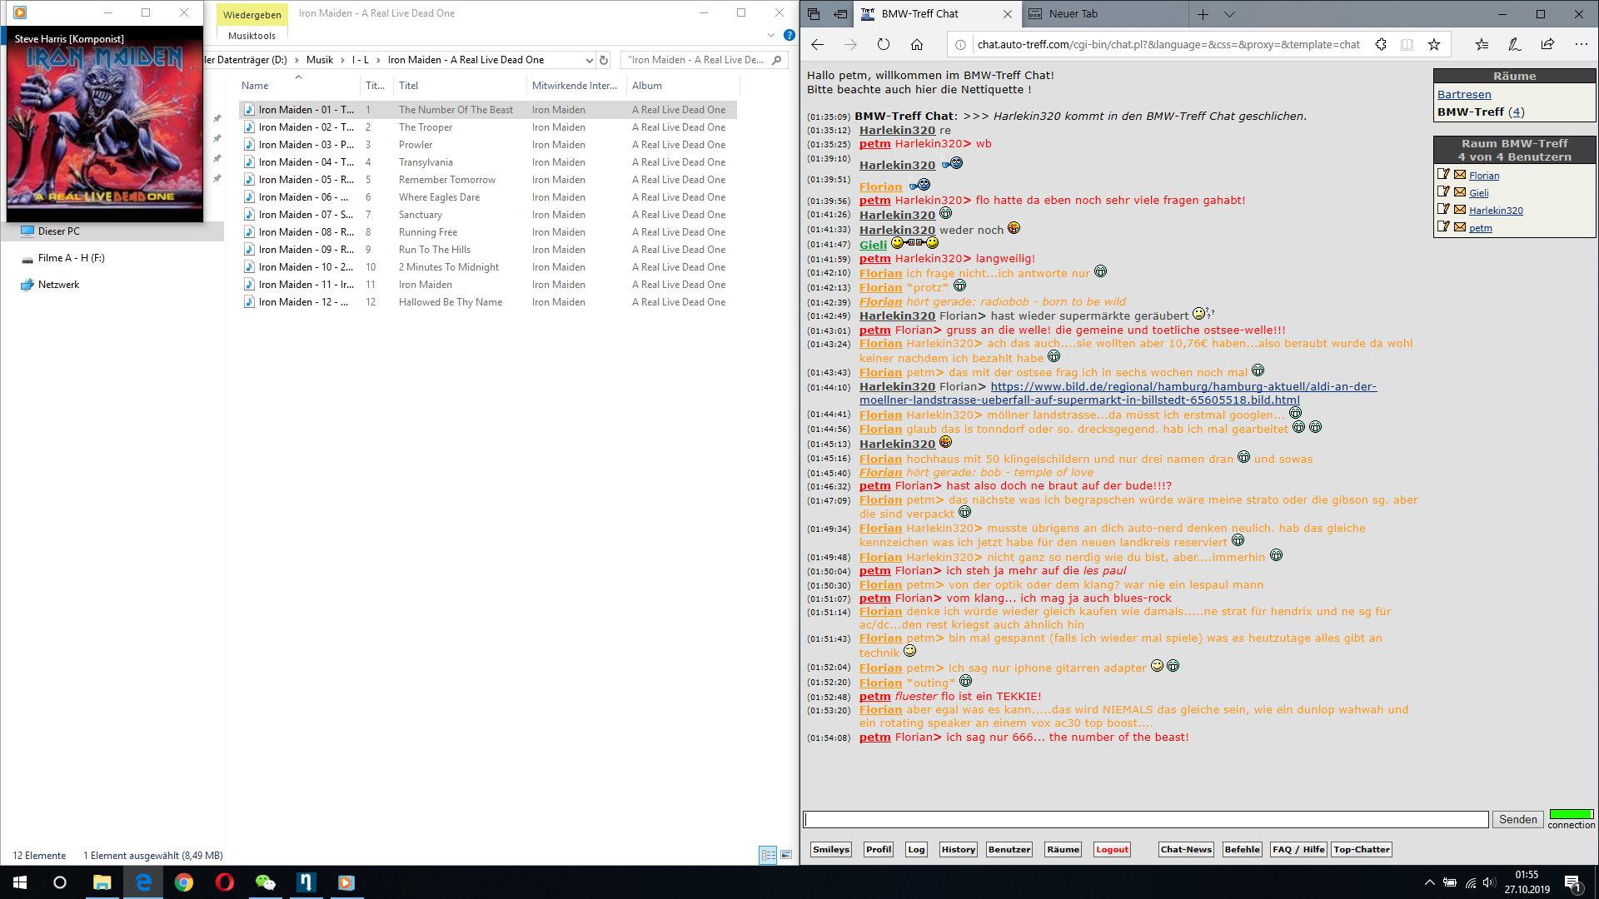Share this page from Edge toolbar
The height and width of the screenshot is (899, 1599).
click(1547, 44)
